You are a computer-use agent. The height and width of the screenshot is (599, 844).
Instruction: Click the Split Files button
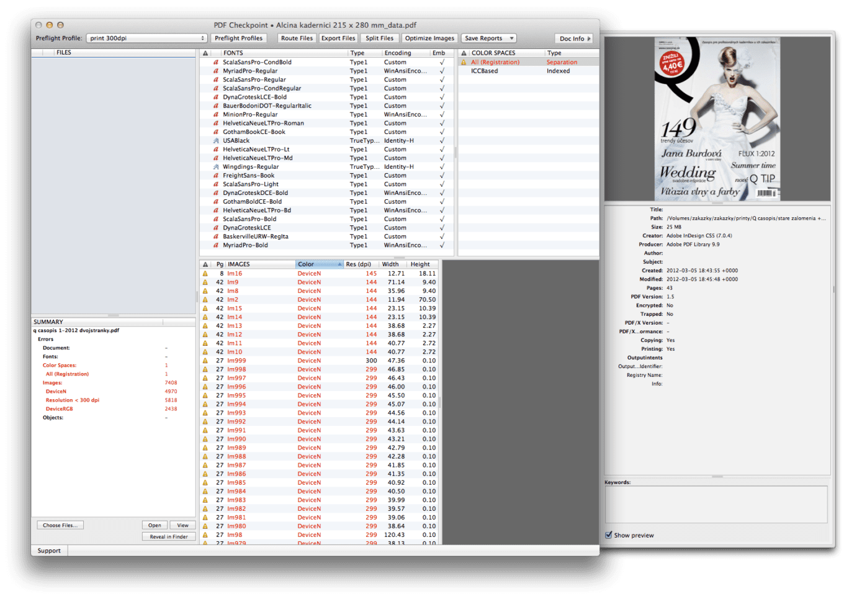point(379,38)
